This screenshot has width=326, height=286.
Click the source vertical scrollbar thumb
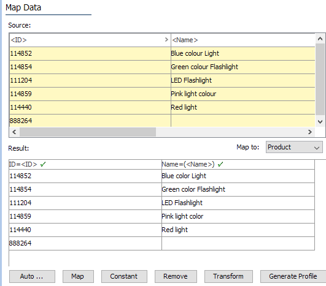pos(320,79)
